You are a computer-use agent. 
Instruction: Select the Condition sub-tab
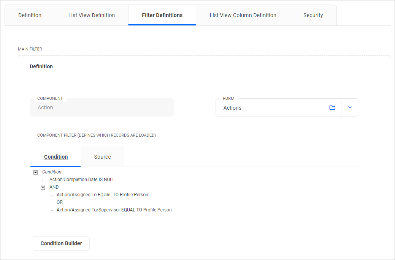[56, 157]
